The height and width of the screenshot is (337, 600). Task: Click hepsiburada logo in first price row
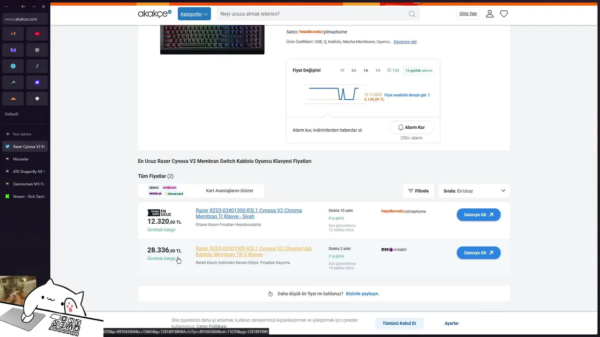(x=392, y=211)
